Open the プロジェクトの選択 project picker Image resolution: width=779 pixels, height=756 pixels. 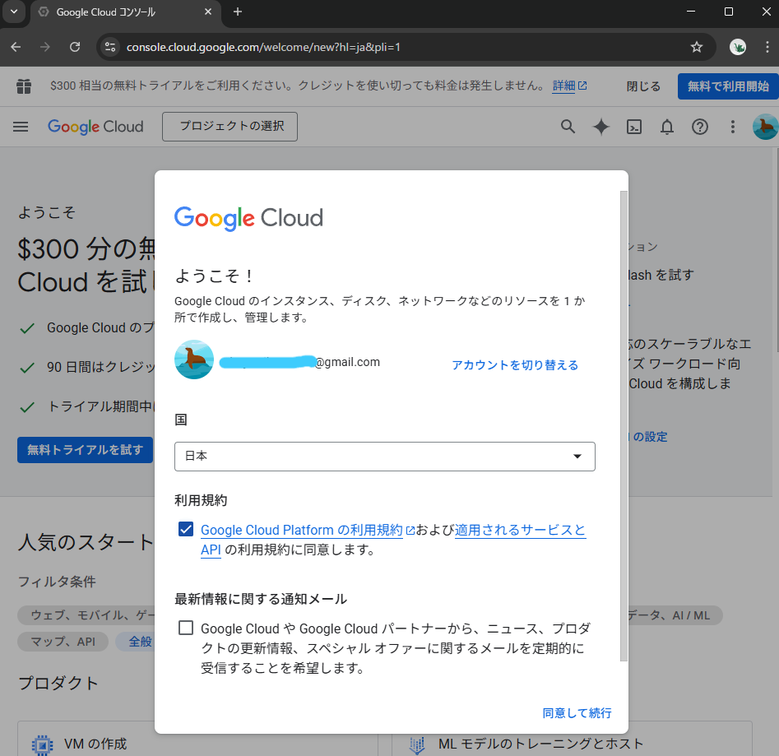(x=230, y=127)
